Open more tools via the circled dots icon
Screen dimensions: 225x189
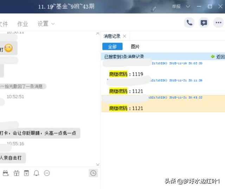point(47,173)
